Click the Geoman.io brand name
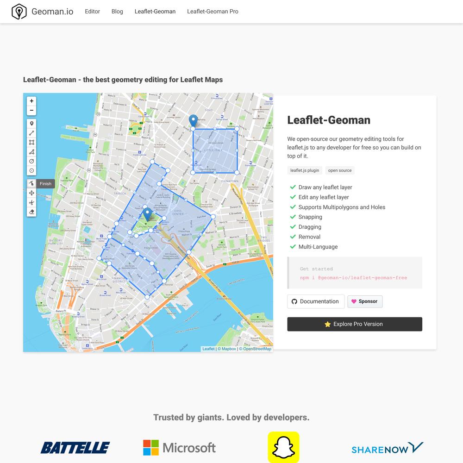Image resolution: width=463 pixels, height=463 pixels. (53, 12)
